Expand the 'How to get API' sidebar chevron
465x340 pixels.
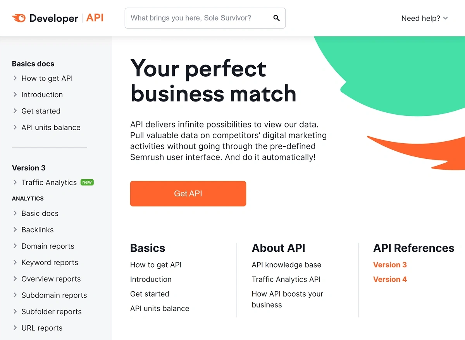click(15, 78)
